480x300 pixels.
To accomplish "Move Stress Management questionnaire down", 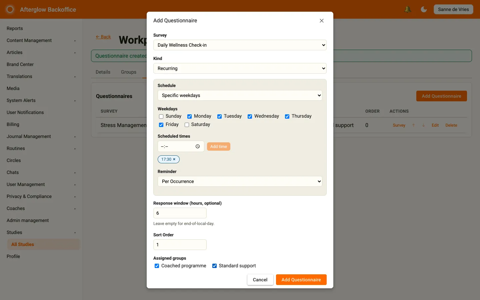I will (423, 125).
